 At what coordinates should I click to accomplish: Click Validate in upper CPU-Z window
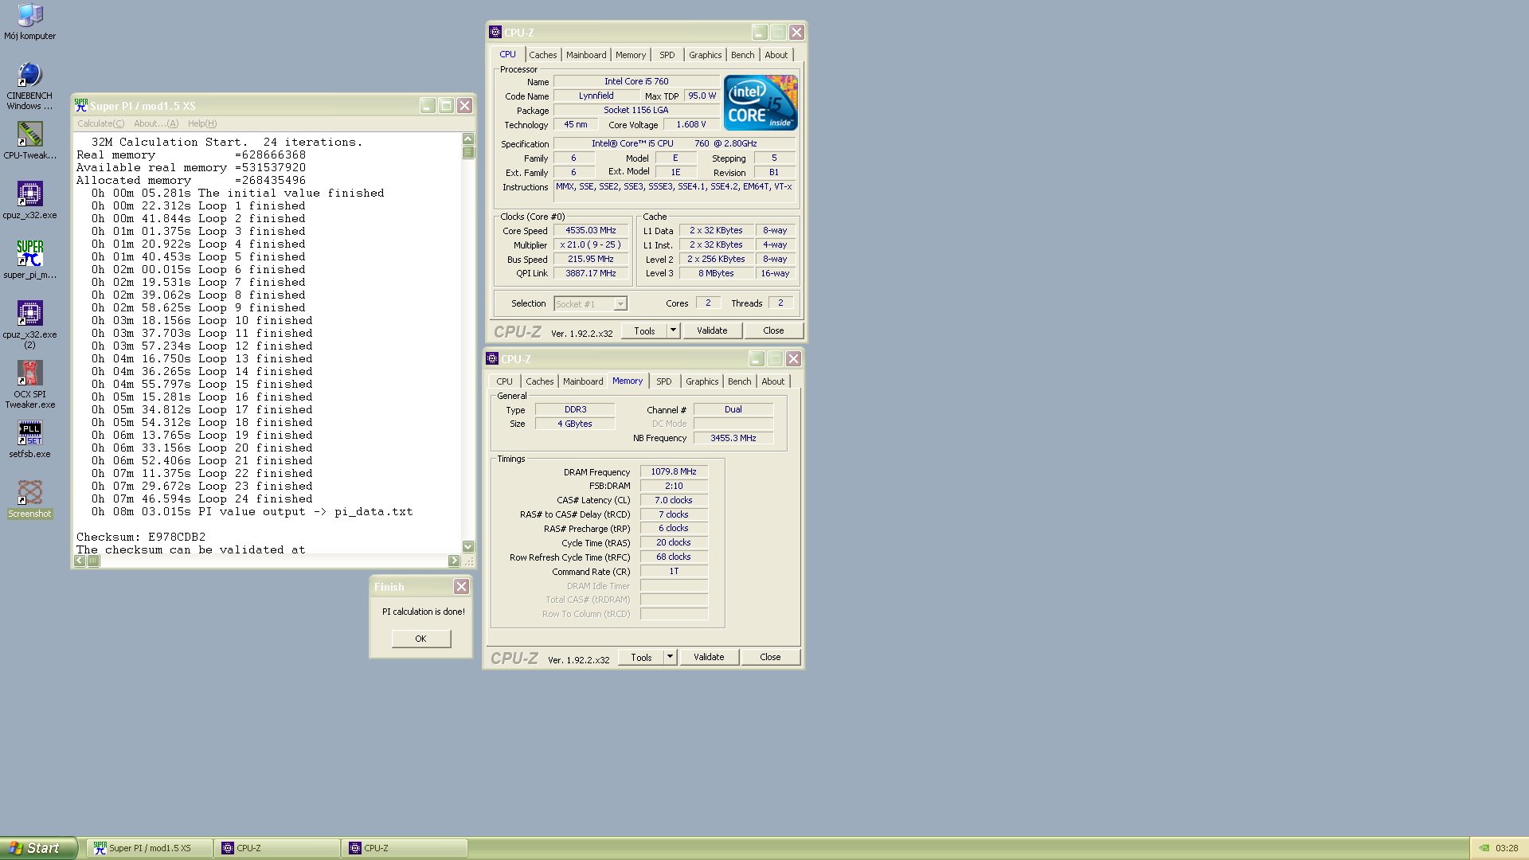[x=712, y=330]
